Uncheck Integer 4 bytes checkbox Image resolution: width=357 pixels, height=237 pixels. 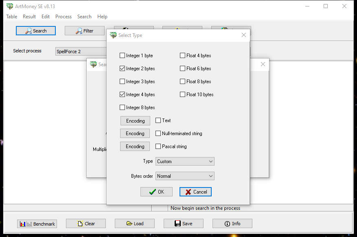click(x=122, y=94)
